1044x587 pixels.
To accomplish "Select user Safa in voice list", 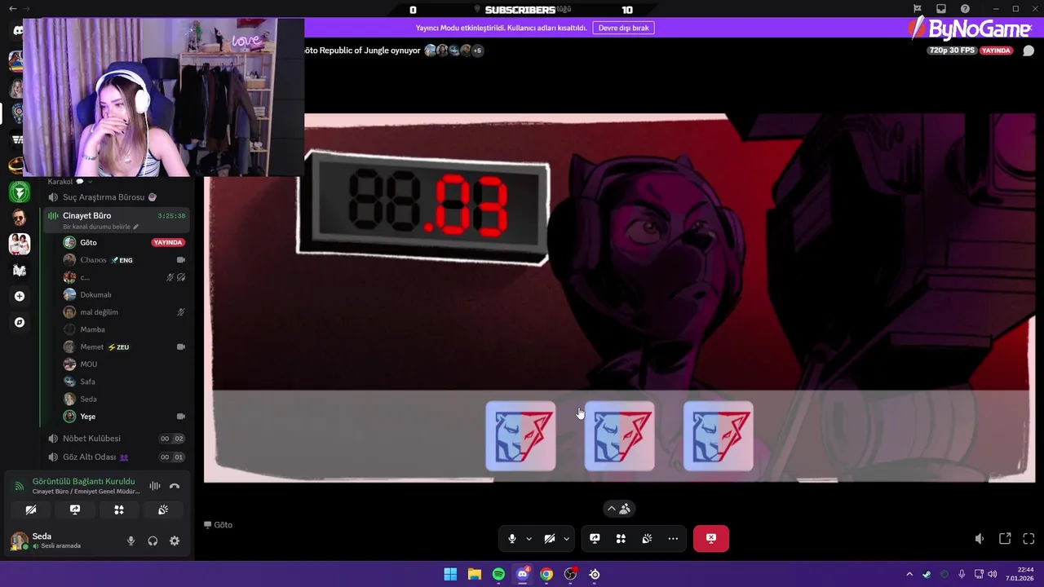I will click(125, 382).
